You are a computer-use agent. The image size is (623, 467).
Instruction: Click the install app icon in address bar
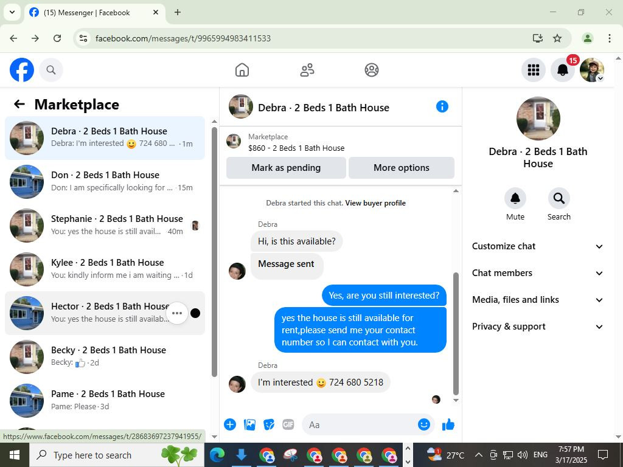[538, 38]
